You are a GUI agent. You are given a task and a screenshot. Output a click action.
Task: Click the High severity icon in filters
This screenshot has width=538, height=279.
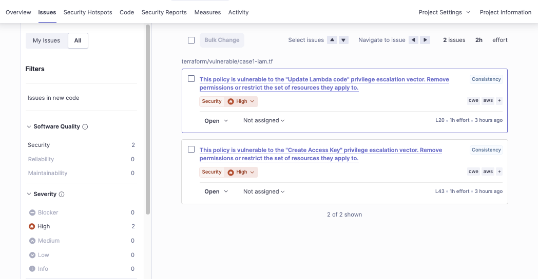point(32,227)
